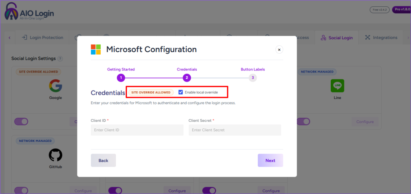Focus the Enter Client ID field
This screenshot has height=194, width=411.
[x=137, y=130]
